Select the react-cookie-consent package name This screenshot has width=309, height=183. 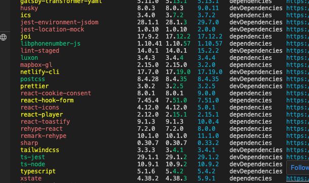click(x=56, y=93)
